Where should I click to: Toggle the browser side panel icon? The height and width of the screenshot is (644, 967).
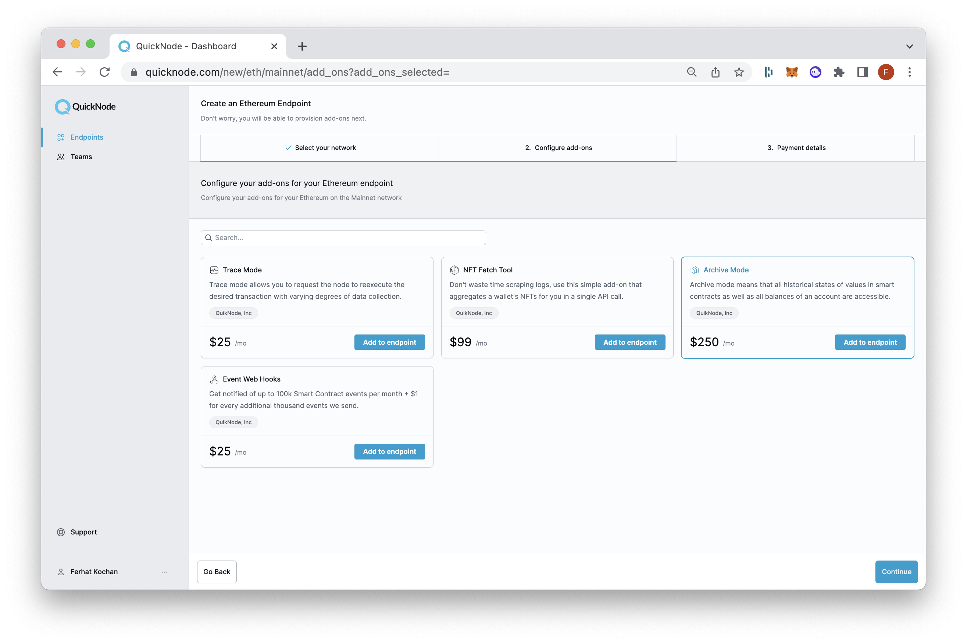coord(862,72)
